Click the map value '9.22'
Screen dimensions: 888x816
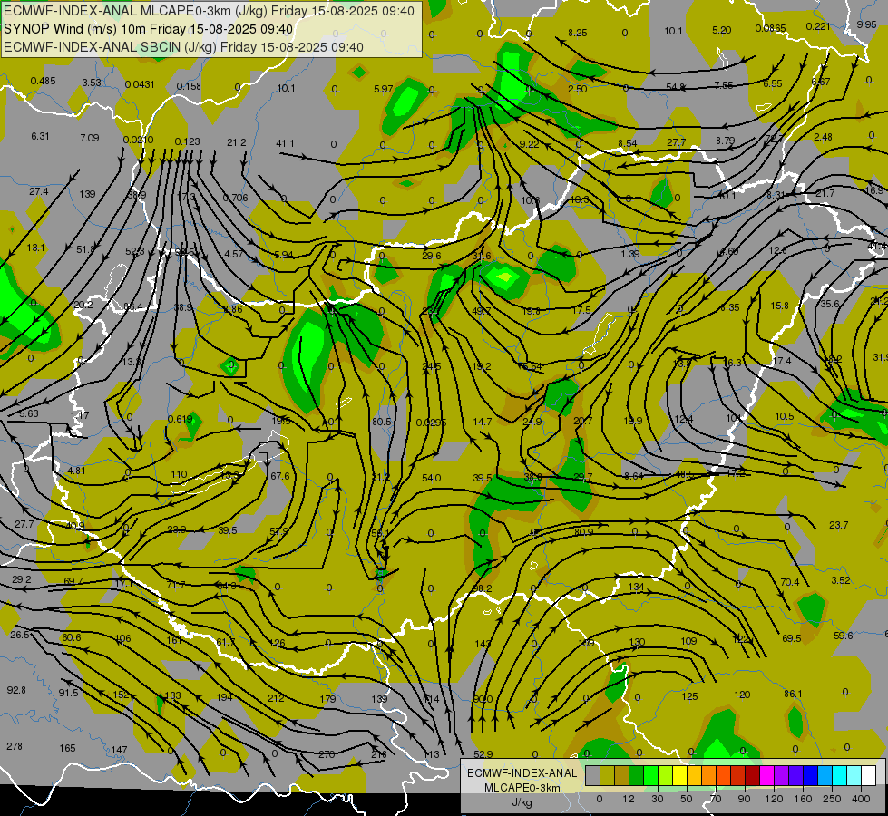pyautogui.click(x=529, y=144)
